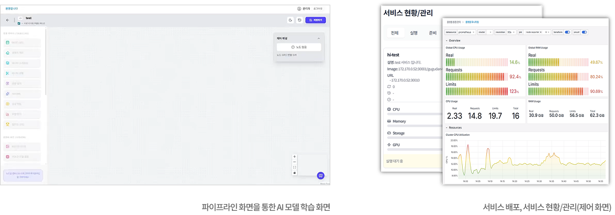The width and height of the screenshot is (615, 215).
Task: Select the 전체 tab
Action: [x=394, y=32]
